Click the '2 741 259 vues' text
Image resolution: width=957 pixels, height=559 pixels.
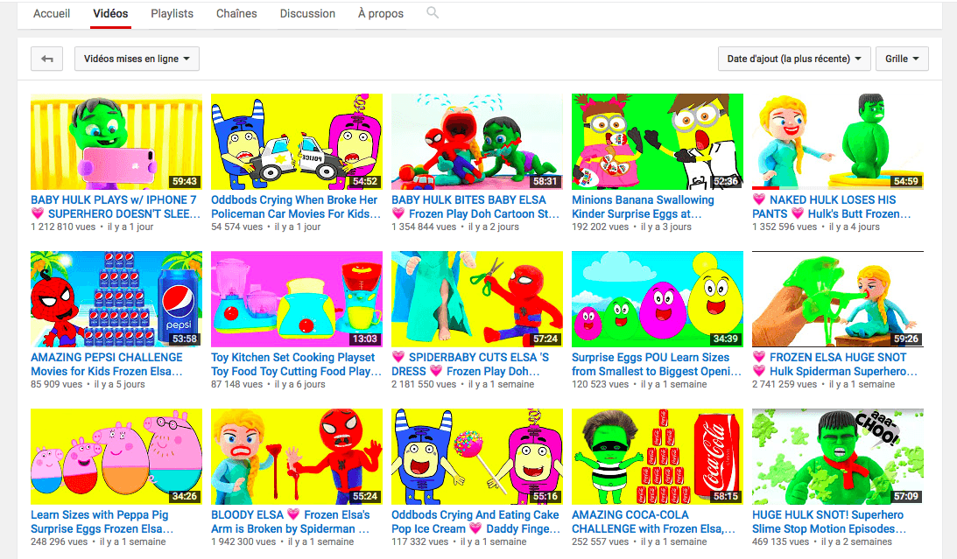pyautogui.click(x=785, y=384)
